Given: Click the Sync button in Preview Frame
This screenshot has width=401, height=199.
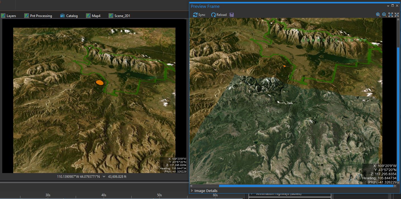Looking at the screenshot, I should click(x=199, y=15).
